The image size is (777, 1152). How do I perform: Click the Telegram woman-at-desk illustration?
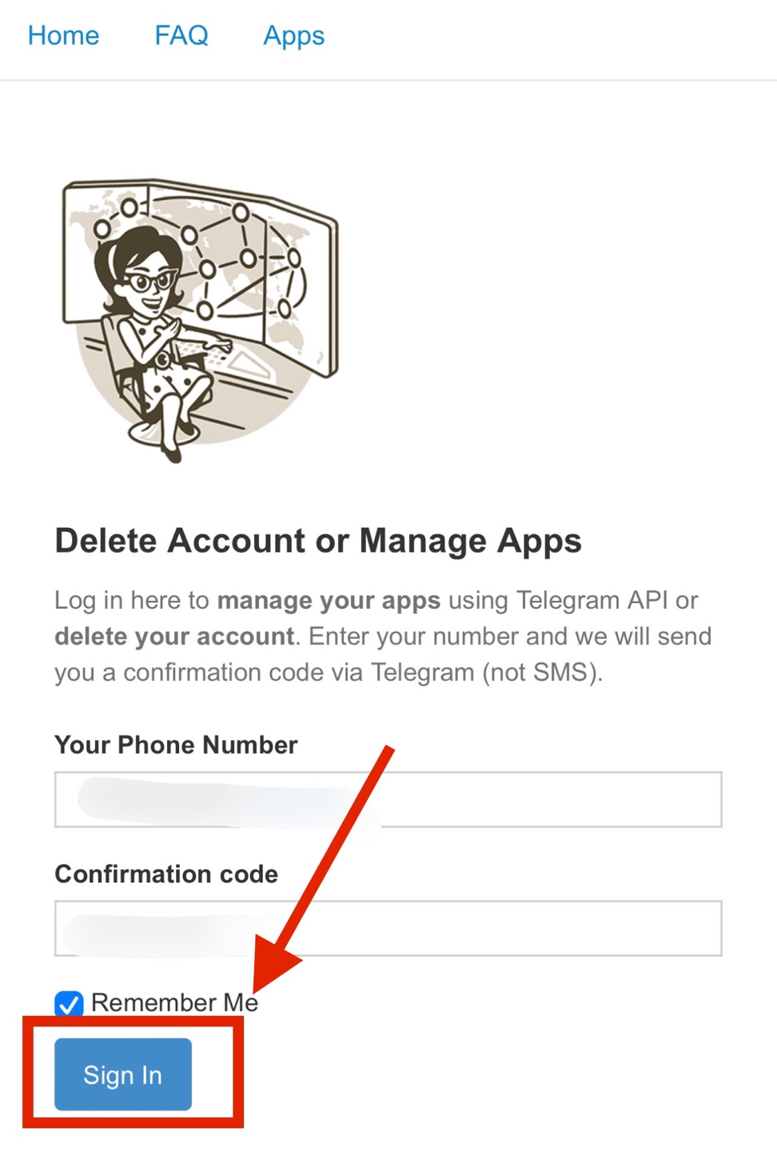[200, 320]
